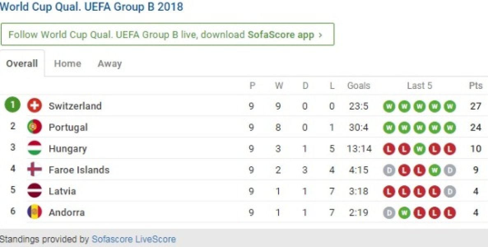Select the Overall tab
This screenshot has height=247, width=488.
click(x=22, y=63)
